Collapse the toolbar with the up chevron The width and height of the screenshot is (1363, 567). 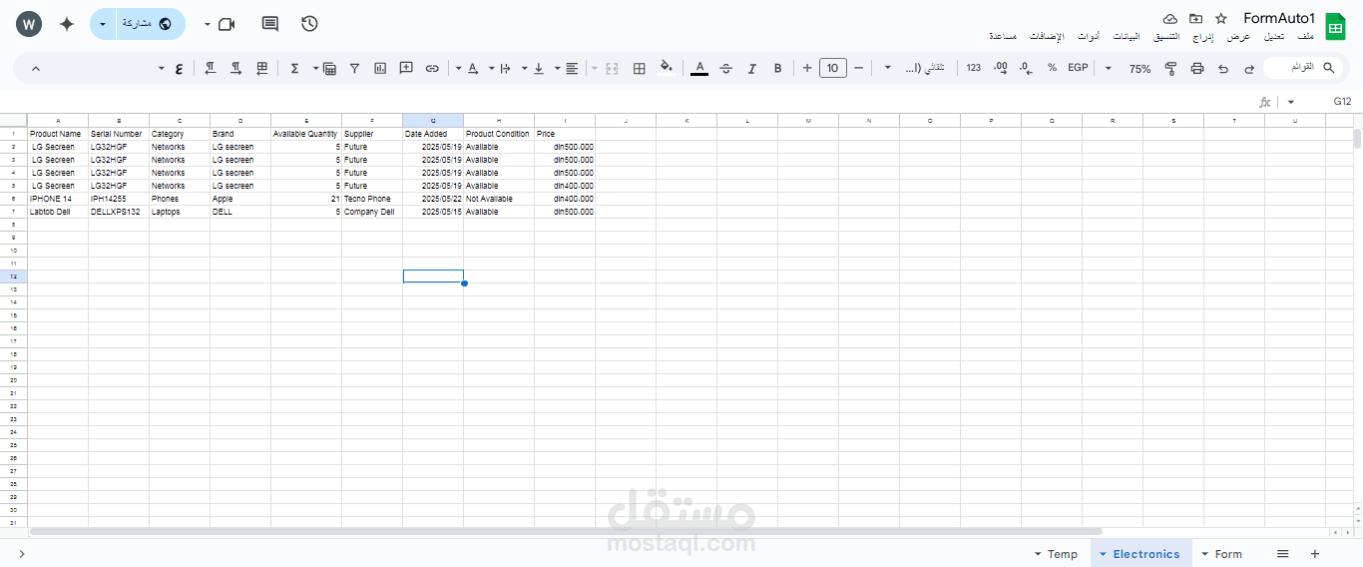pyautogui.click(x=36, y=68)
